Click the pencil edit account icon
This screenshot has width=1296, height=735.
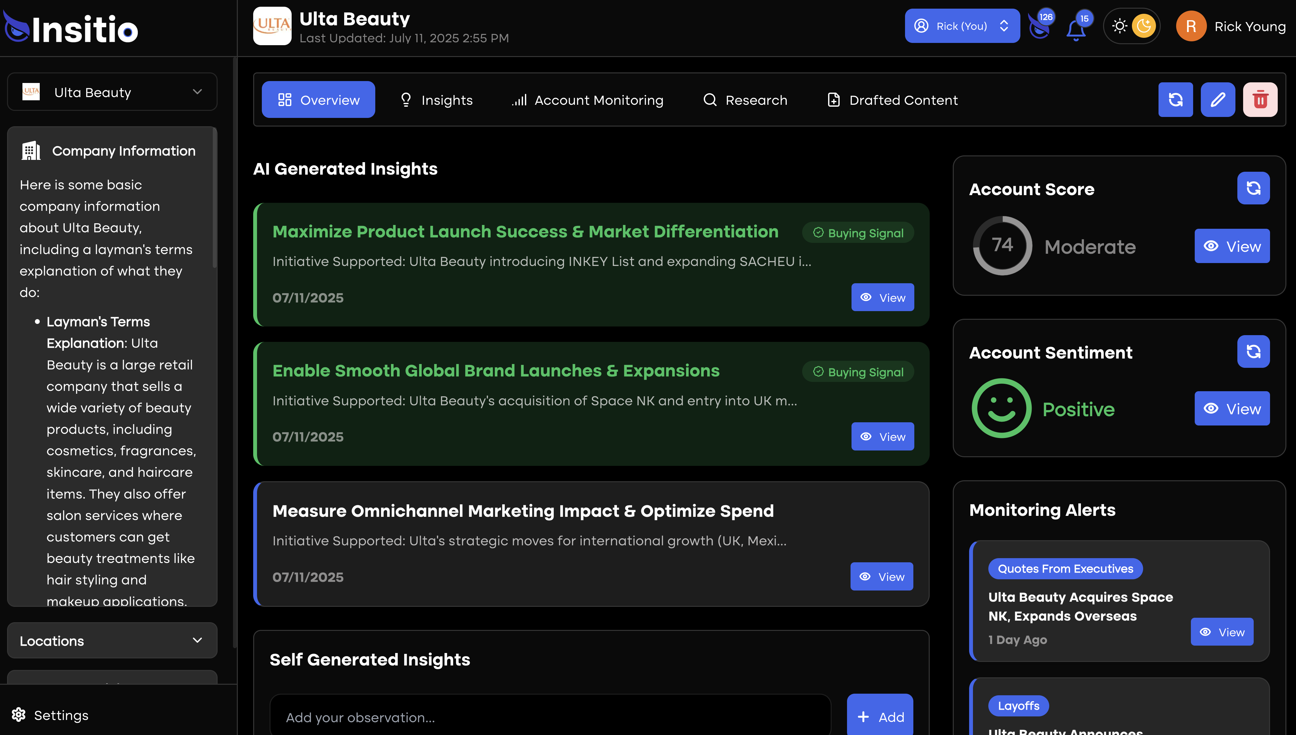coord(1217,99)
